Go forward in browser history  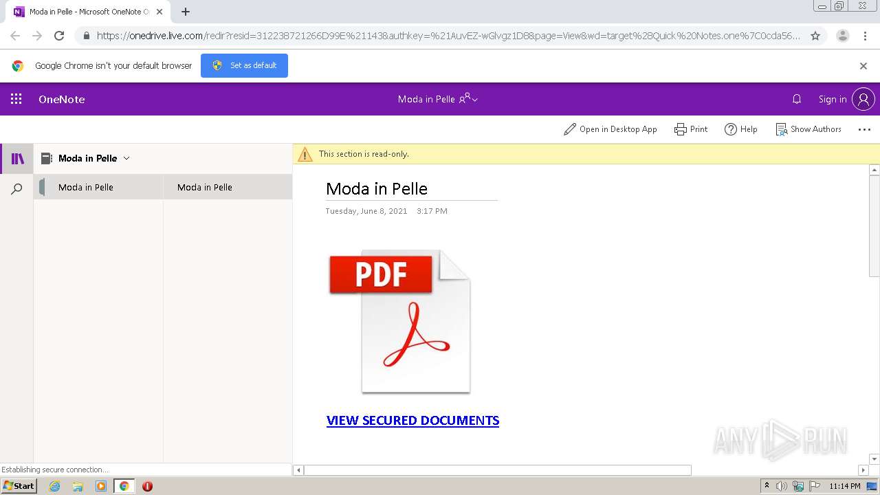[x=37, y=36]
